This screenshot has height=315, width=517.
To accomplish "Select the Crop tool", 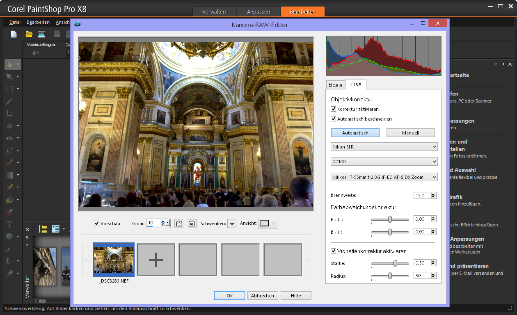I will tap(9, 114).
